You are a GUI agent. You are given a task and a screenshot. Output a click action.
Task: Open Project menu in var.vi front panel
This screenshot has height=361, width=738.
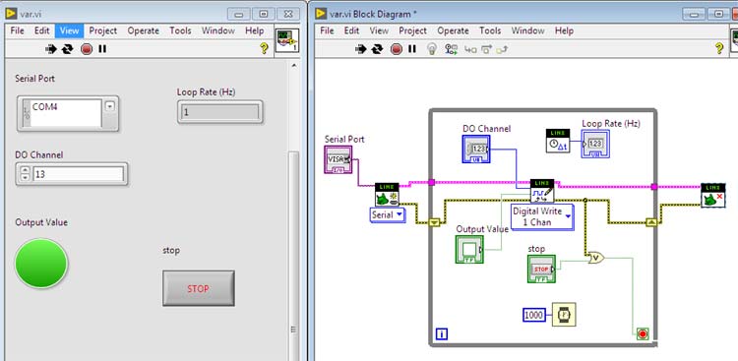[102, 30]
